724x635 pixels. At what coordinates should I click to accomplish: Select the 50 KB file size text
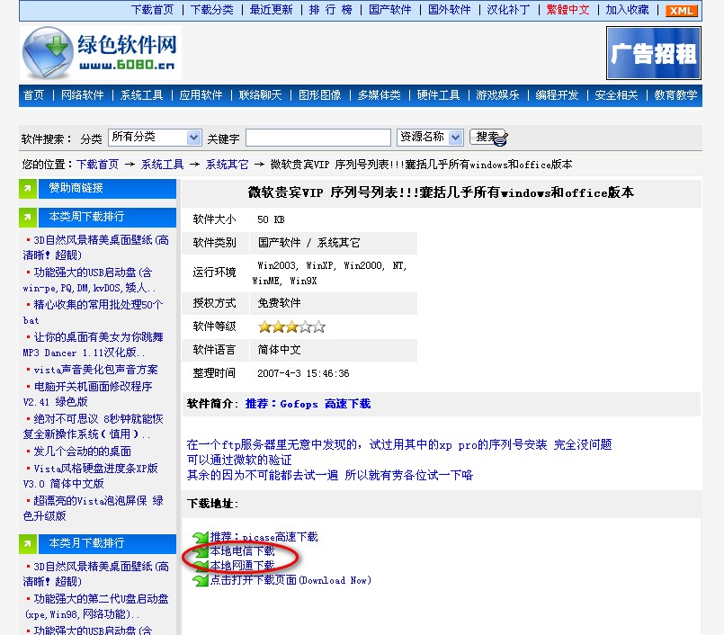click(271, 219)
